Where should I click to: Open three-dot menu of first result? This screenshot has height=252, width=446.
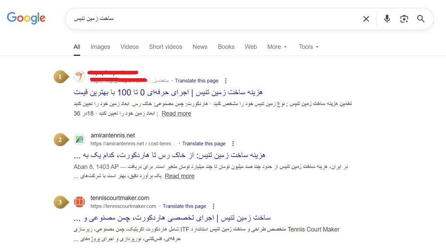pos(226,80)
